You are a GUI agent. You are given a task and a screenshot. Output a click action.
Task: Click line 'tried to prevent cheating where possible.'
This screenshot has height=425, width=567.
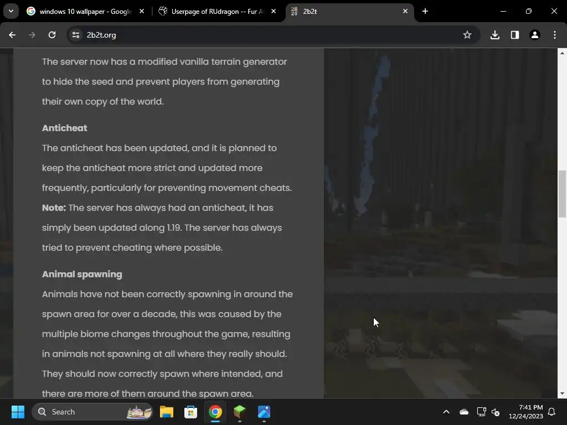coord(132,247)
